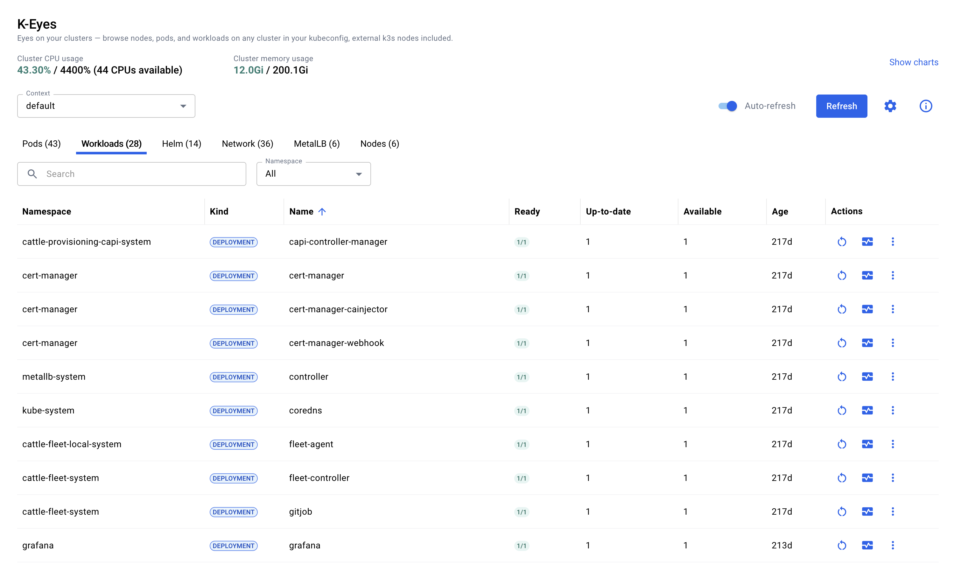Restart the cert-manager-webhook deployment

pyautogui.click(x=842, y=343)
